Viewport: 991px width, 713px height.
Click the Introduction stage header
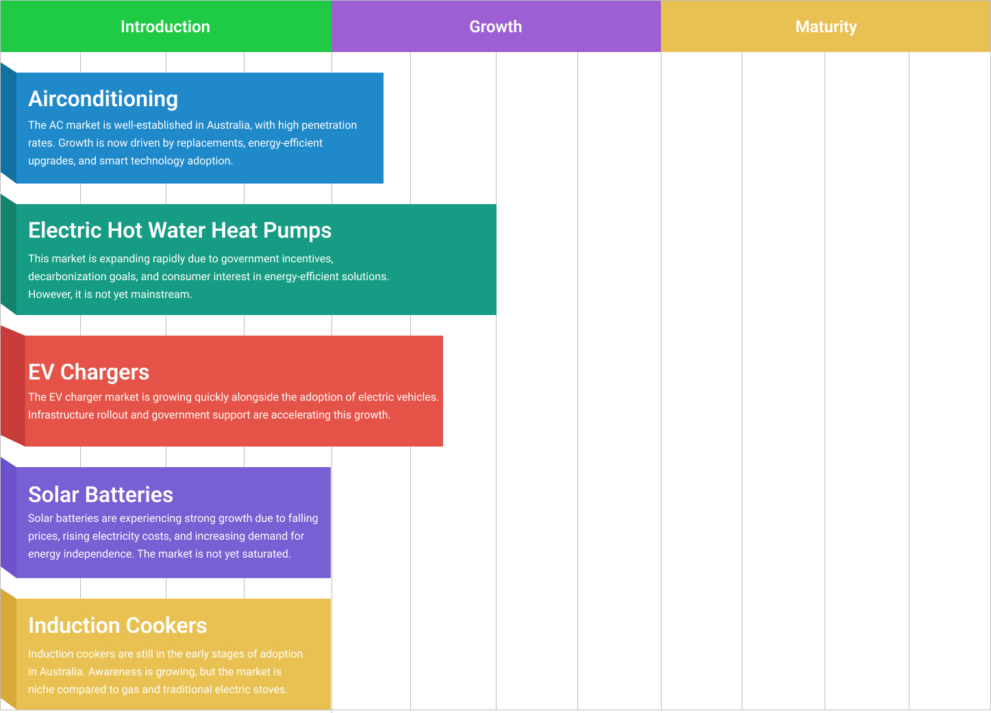[165, 27]
